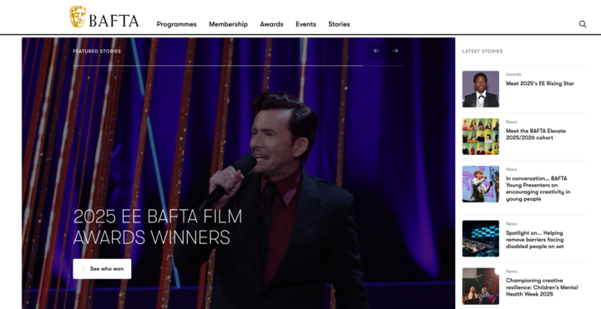
Task: Click the Awards tag above Rising Star story
Action: [513, 75]
